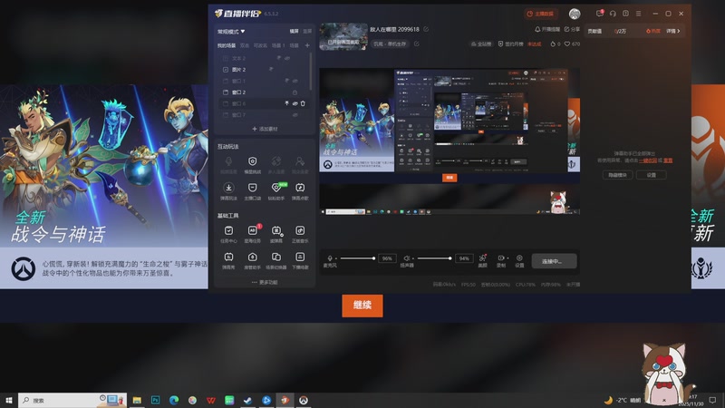Click the 录制 record icon
Screen dimensions: 725x408
(x=501, y=257)
